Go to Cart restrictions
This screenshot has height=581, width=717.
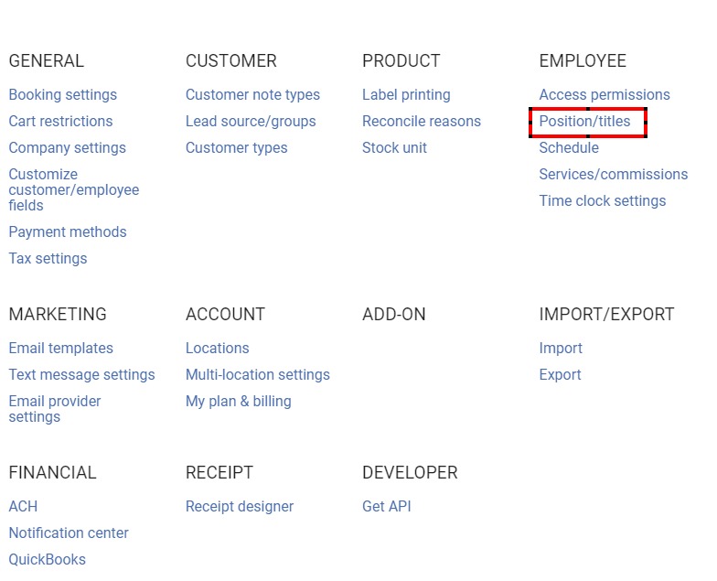60,122
